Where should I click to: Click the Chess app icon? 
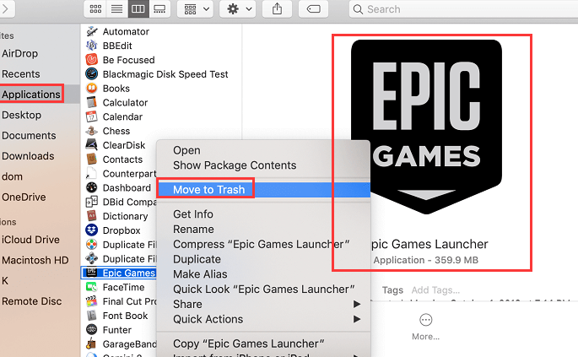[91, 131]
